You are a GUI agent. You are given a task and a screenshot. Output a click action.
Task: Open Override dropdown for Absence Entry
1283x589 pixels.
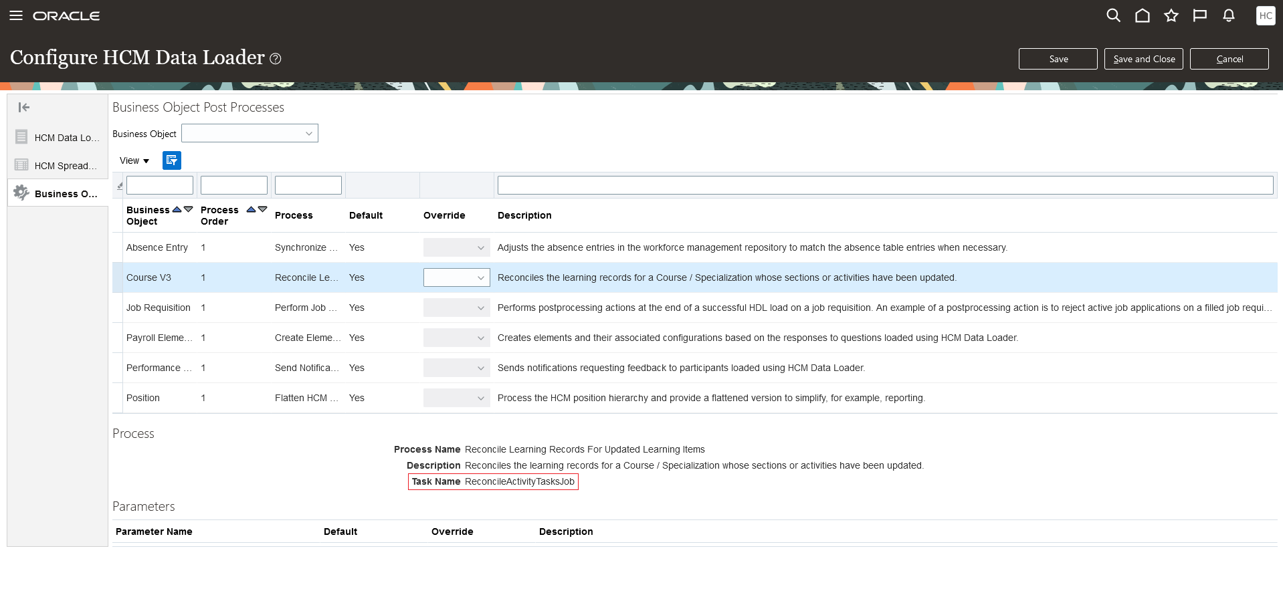pyautogui.click(x=456, y=247)
